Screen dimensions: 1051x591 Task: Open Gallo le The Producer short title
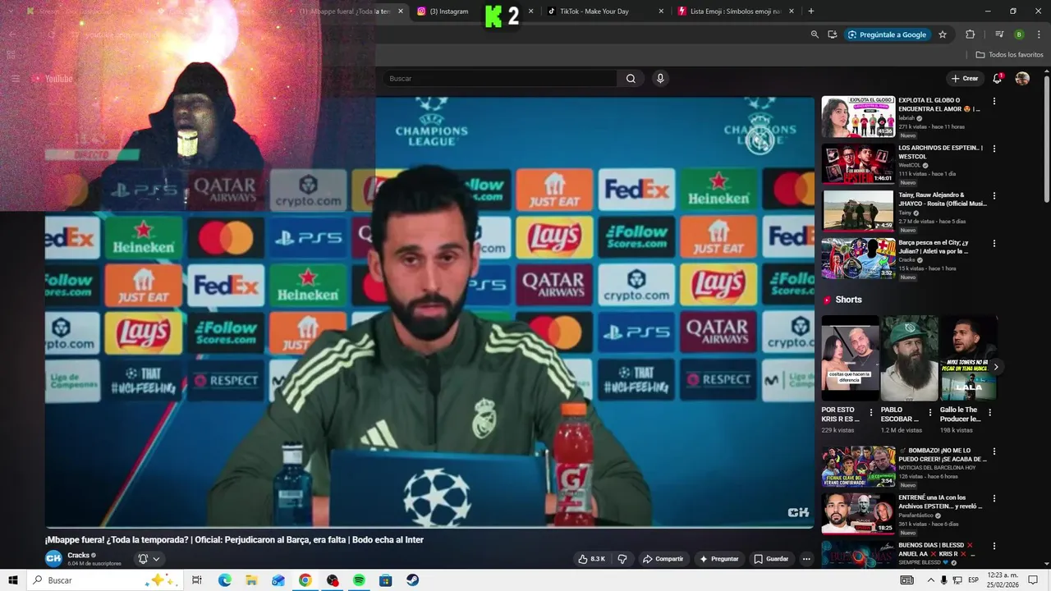959,415
